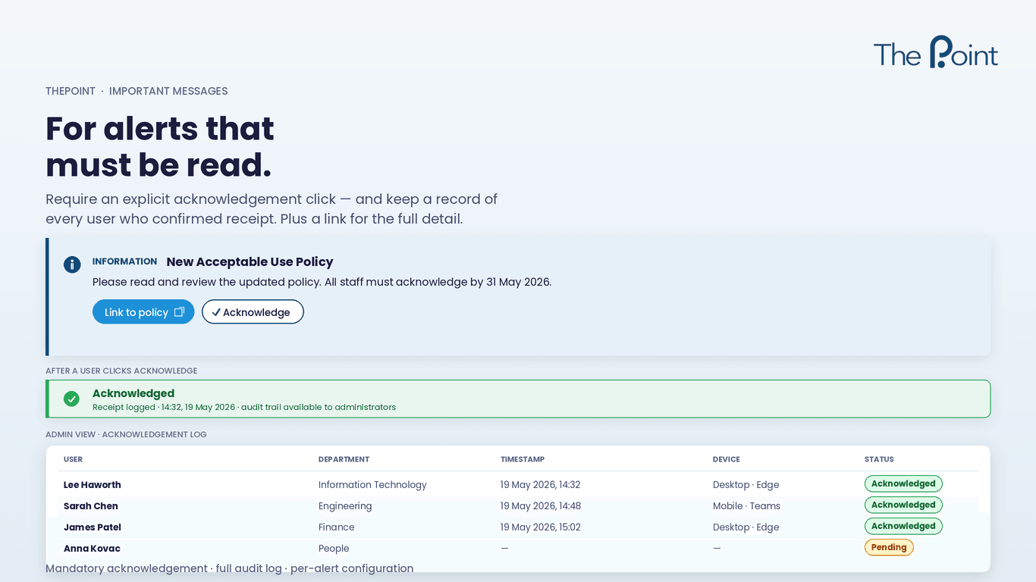Open the Link to policy button
Viewport: 1036px width, 582px height.
(x=143, y=312)
